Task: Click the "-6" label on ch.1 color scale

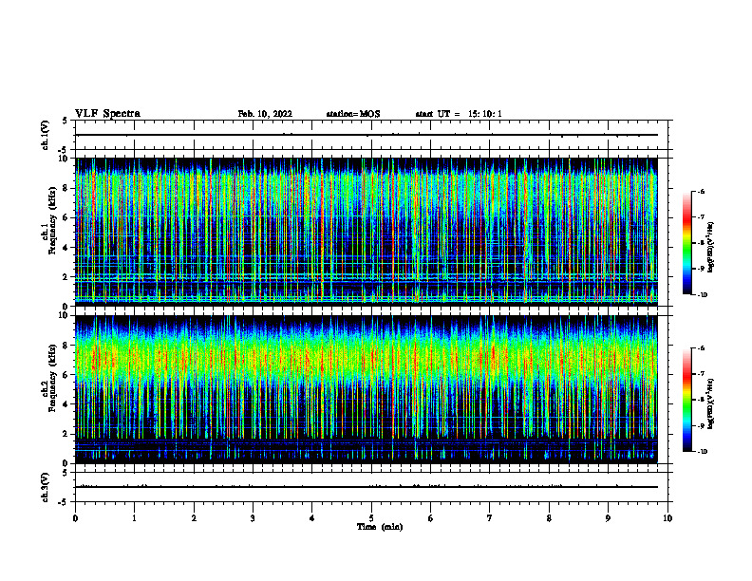Action: tap(701, 191)
